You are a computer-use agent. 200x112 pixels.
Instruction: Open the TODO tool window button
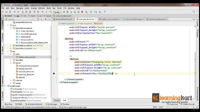point(19,104)
